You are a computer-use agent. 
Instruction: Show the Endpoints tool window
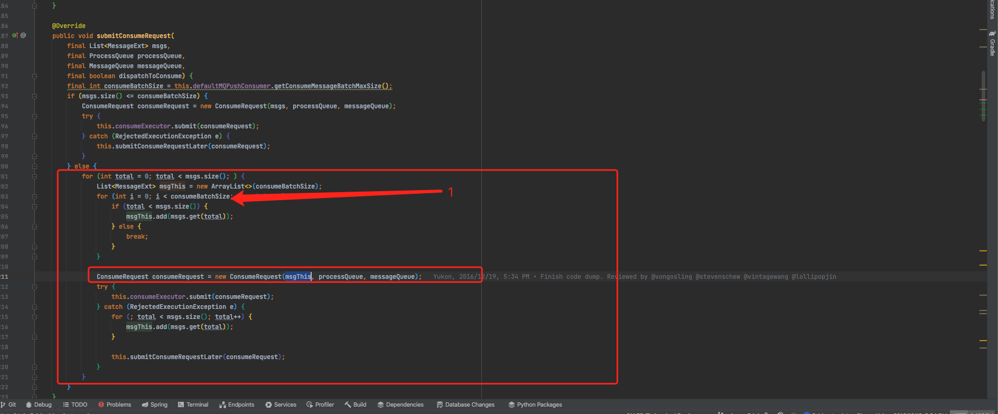coord(237,404)
